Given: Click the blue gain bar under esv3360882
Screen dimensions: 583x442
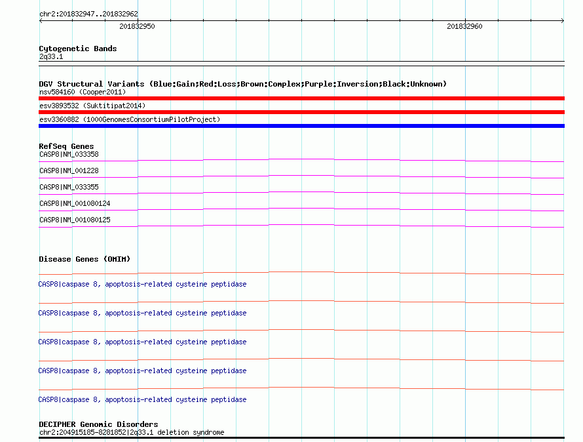Looking at the screenshot, I should point(301,126).
